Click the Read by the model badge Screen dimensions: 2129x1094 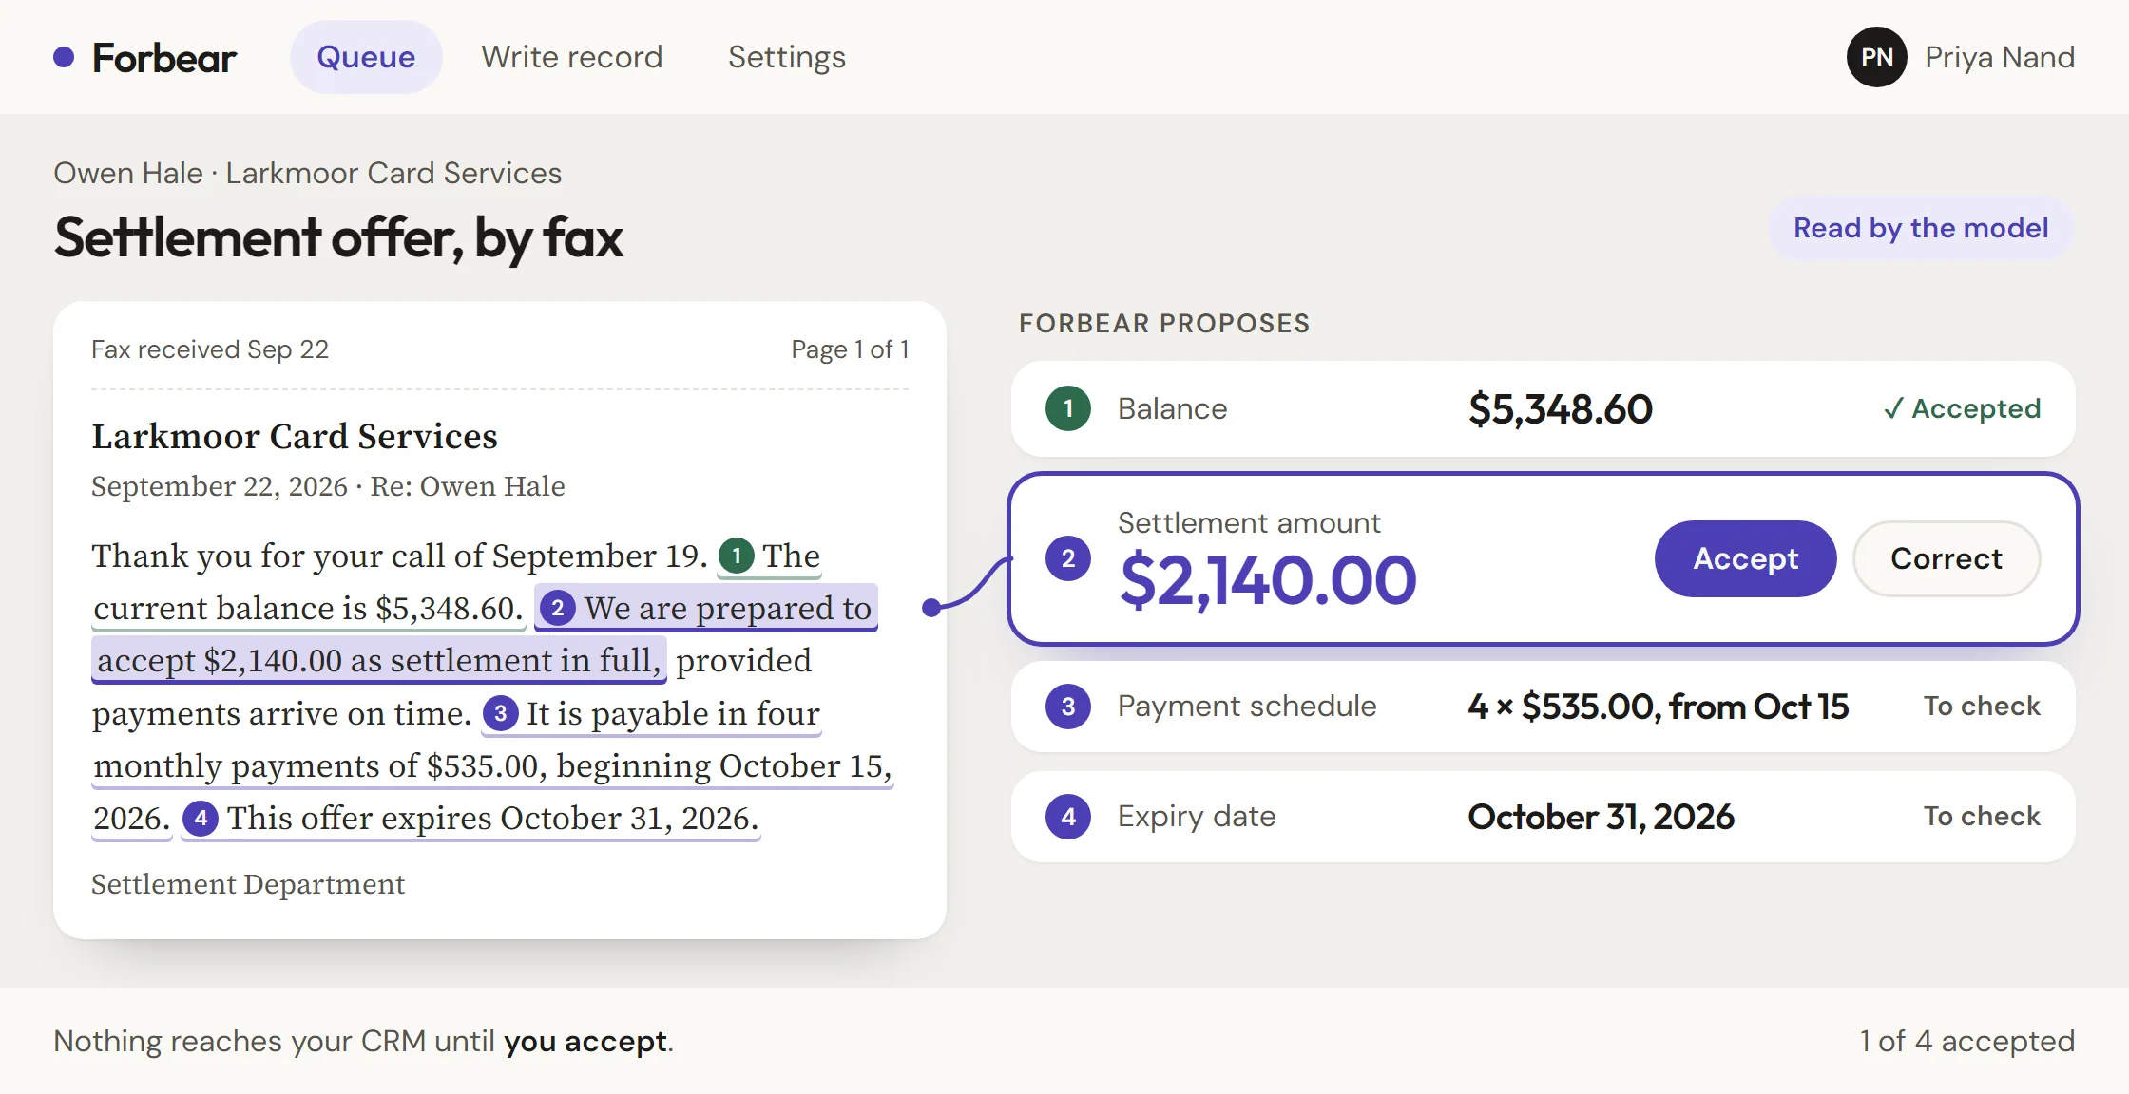[1920, 228]
